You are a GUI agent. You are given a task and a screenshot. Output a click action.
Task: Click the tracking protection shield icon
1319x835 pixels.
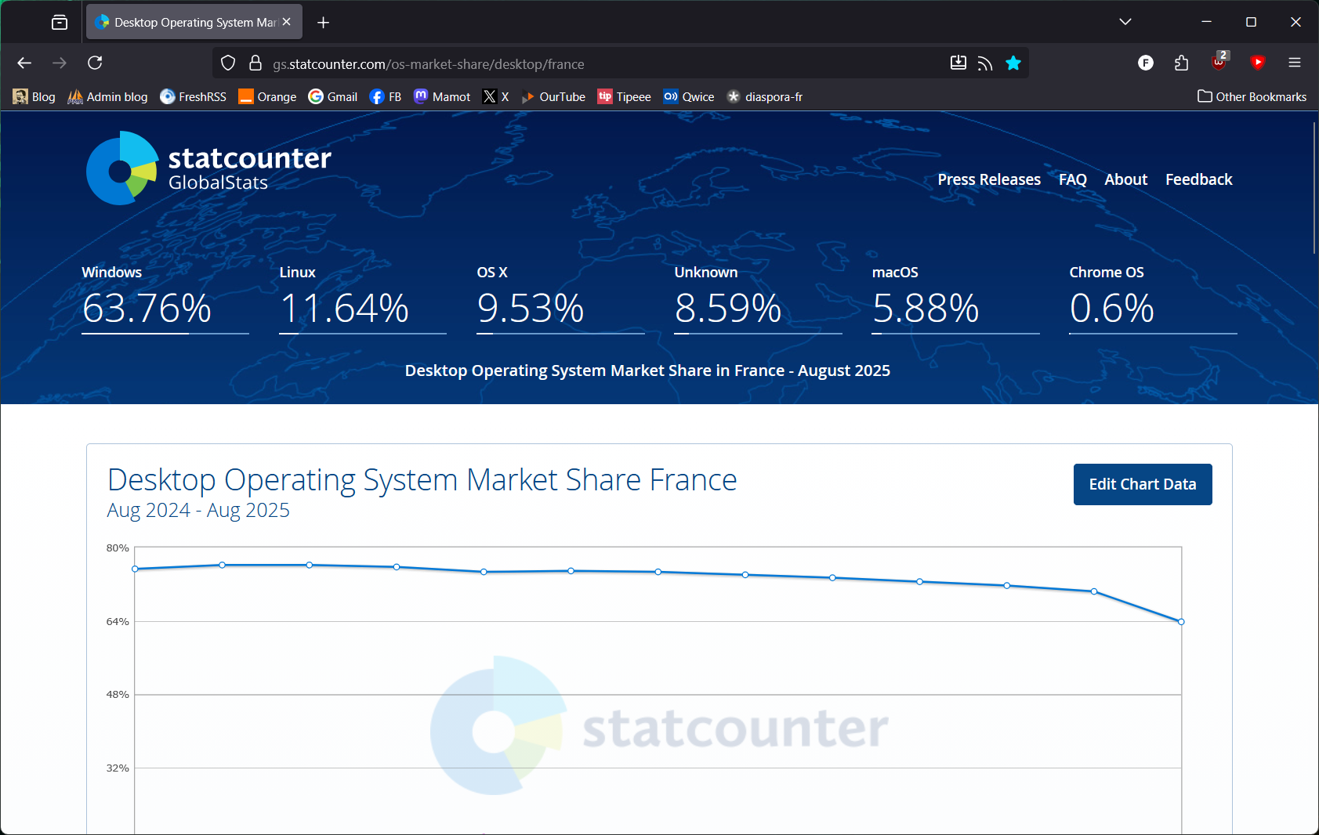[228, 63]
